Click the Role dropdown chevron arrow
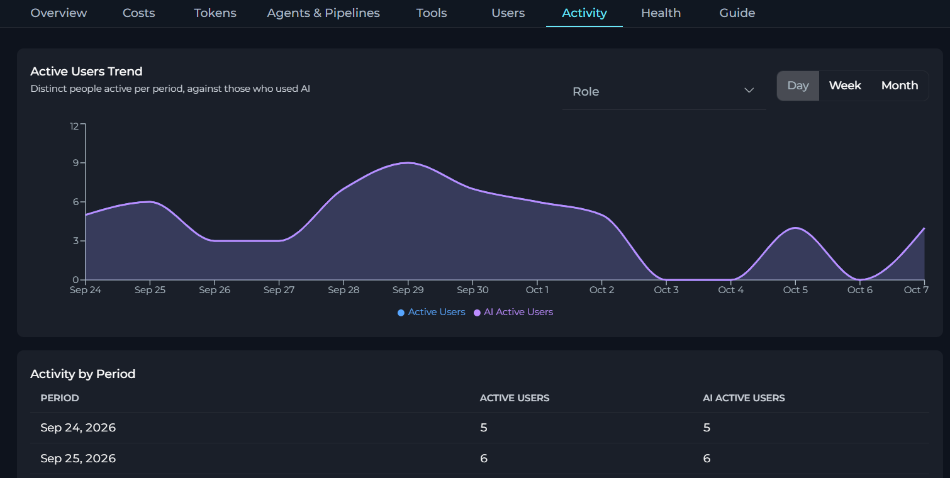 749,91
